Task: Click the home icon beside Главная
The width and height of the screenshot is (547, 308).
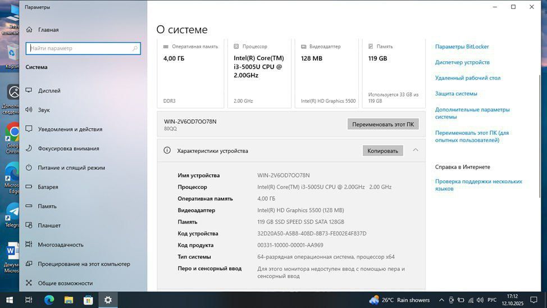Action: pyautogui.click(x=29, y=30)
